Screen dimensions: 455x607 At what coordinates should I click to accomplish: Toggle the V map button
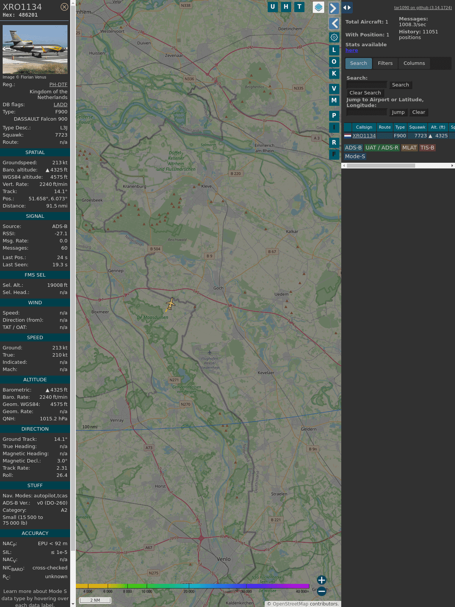tap(334, 89)
